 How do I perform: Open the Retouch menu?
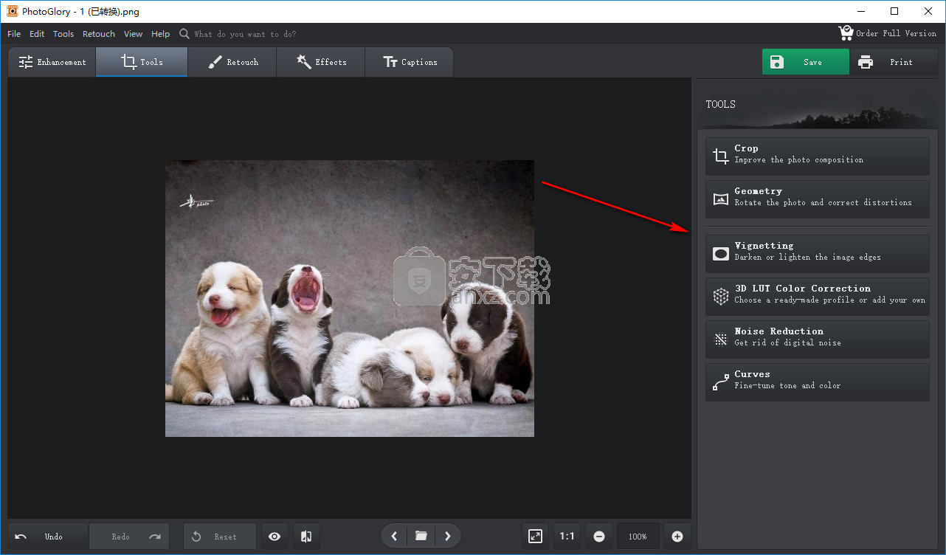[x=99, y=34]
